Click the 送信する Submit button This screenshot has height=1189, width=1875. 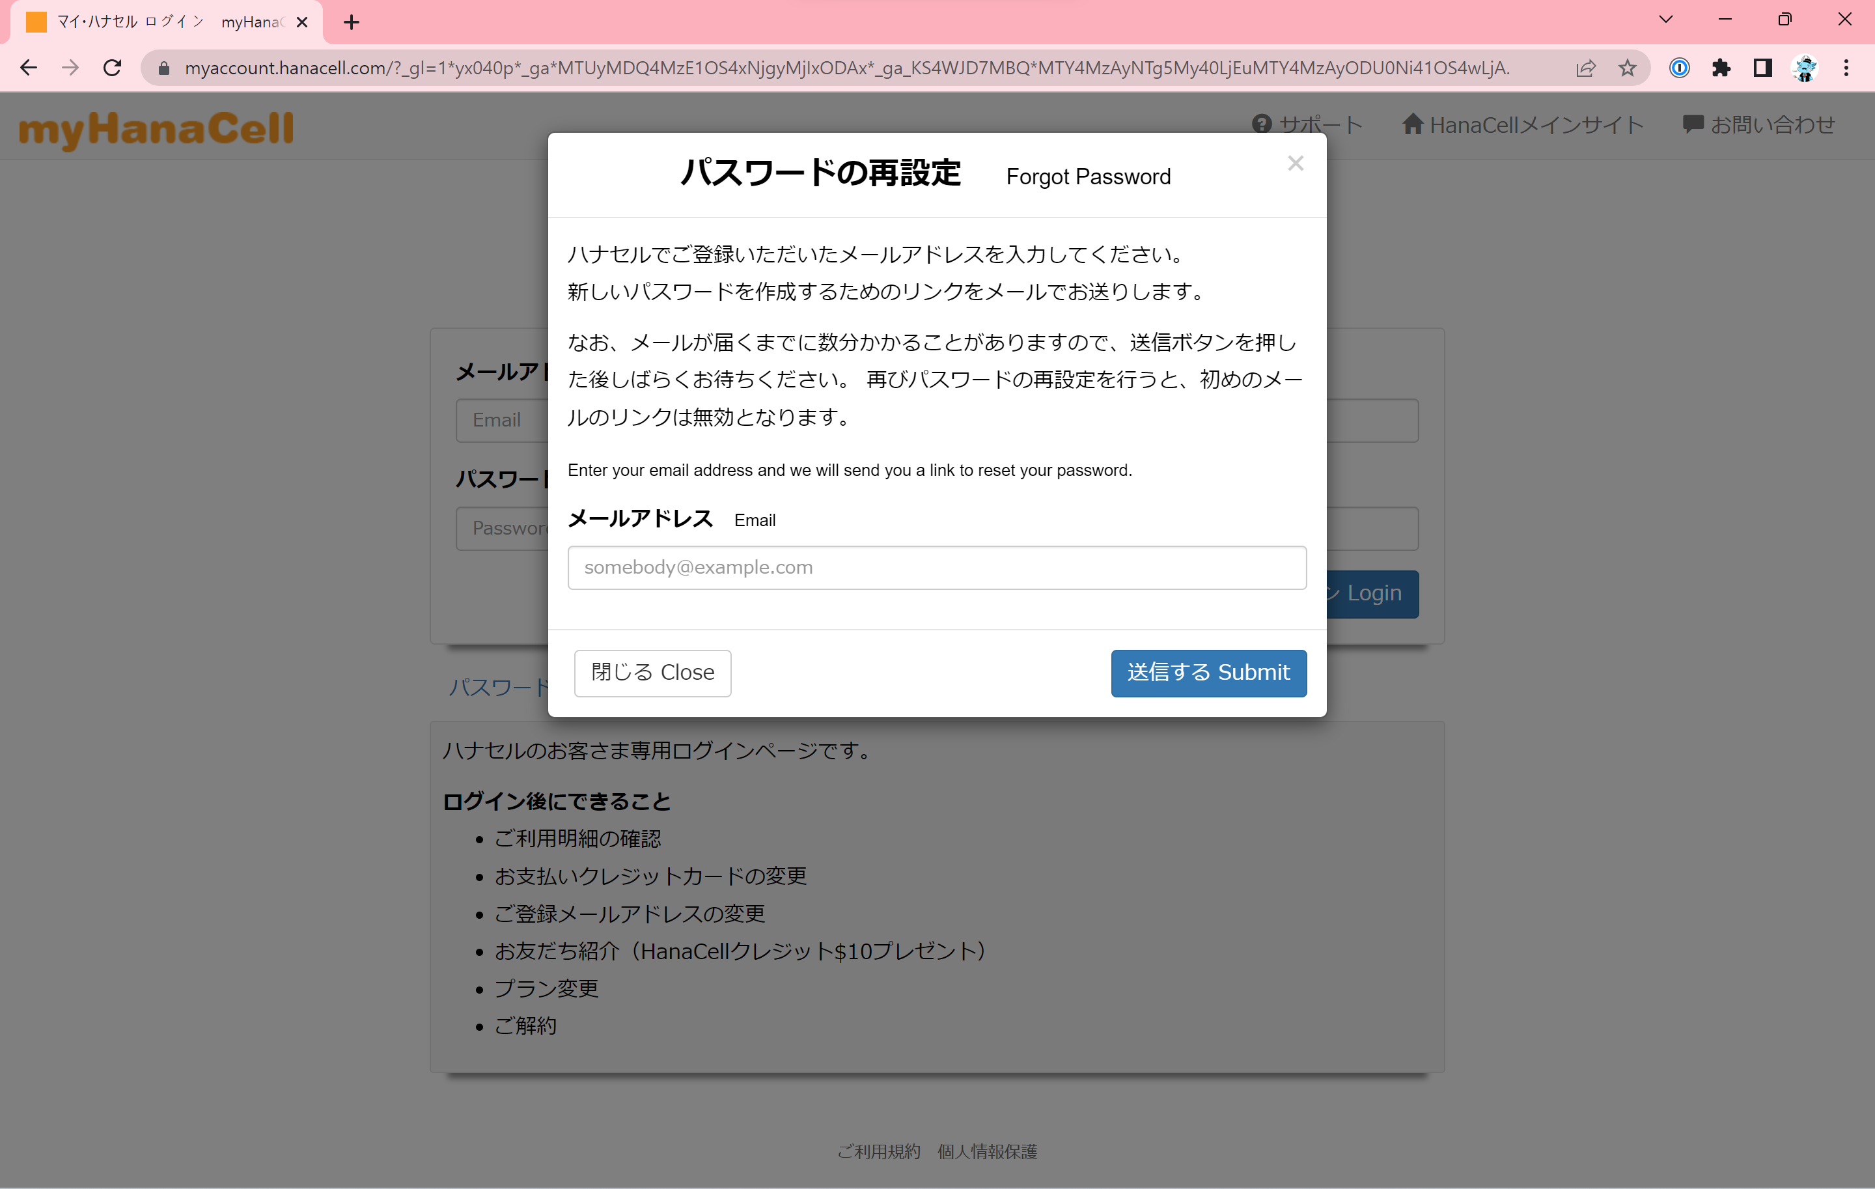coord(1208,673)
